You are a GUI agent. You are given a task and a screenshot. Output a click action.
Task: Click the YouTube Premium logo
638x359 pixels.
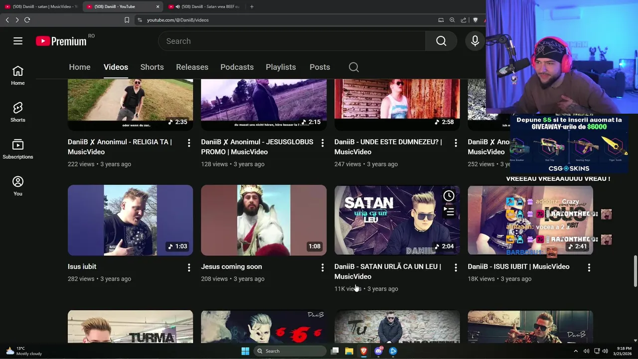61,41
